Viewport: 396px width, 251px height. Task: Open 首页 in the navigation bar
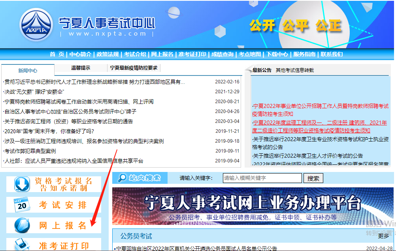[57, 54]
